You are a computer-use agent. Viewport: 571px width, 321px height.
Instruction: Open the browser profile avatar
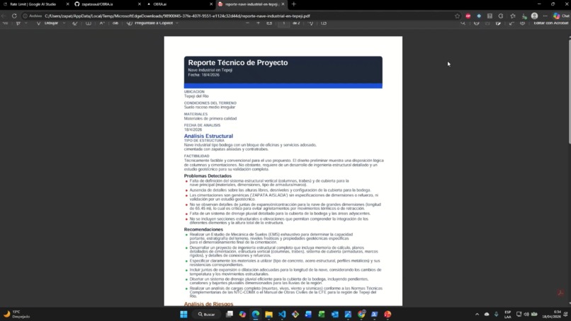click(x=535, y=16)
